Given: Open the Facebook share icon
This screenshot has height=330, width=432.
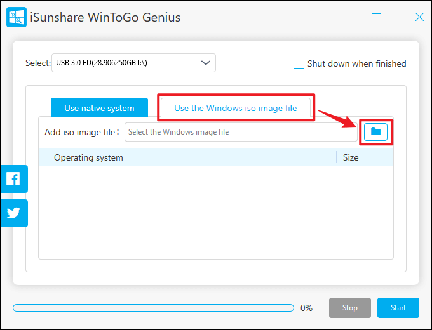Looking at the screenshot, I should tap(14, 179).
